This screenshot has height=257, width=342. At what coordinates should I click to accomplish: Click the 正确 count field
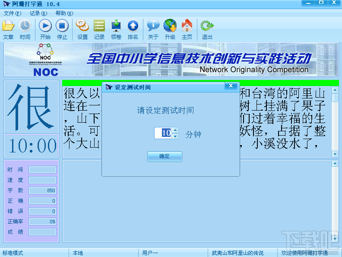click(x=42, y=201)
